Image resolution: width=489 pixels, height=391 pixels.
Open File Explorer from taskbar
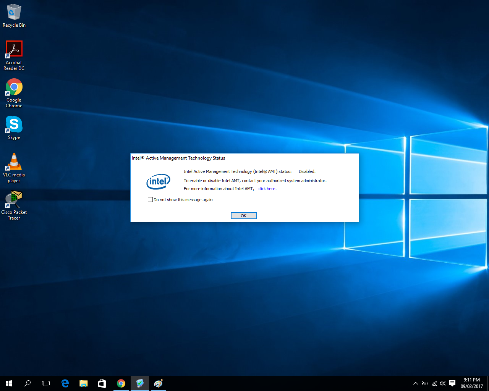[x=83, y=383]
